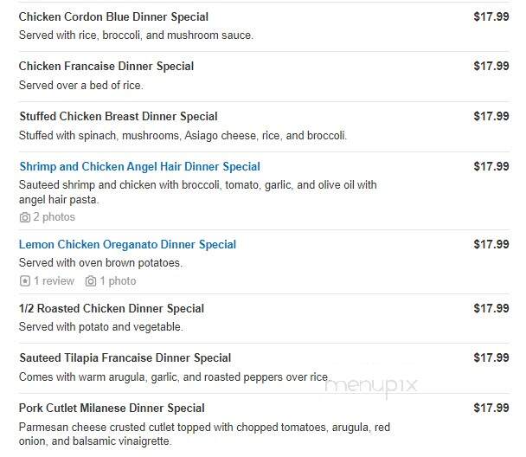Click the Pork Cutlet Milanese $17.99 price
This screenshot has height=457, width=526.
pos(491,408)
